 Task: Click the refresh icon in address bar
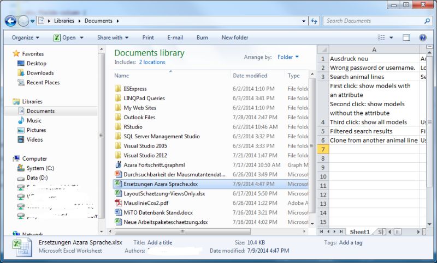coord(314,21)
